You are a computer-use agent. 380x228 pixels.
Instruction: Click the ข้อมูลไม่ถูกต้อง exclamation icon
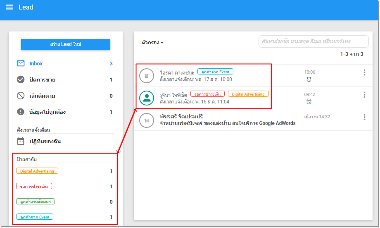pos(21,112)
